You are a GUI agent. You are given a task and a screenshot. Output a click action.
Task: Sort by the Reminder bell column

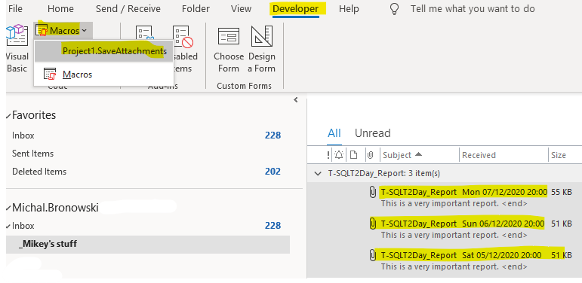(x=338, y=155)
